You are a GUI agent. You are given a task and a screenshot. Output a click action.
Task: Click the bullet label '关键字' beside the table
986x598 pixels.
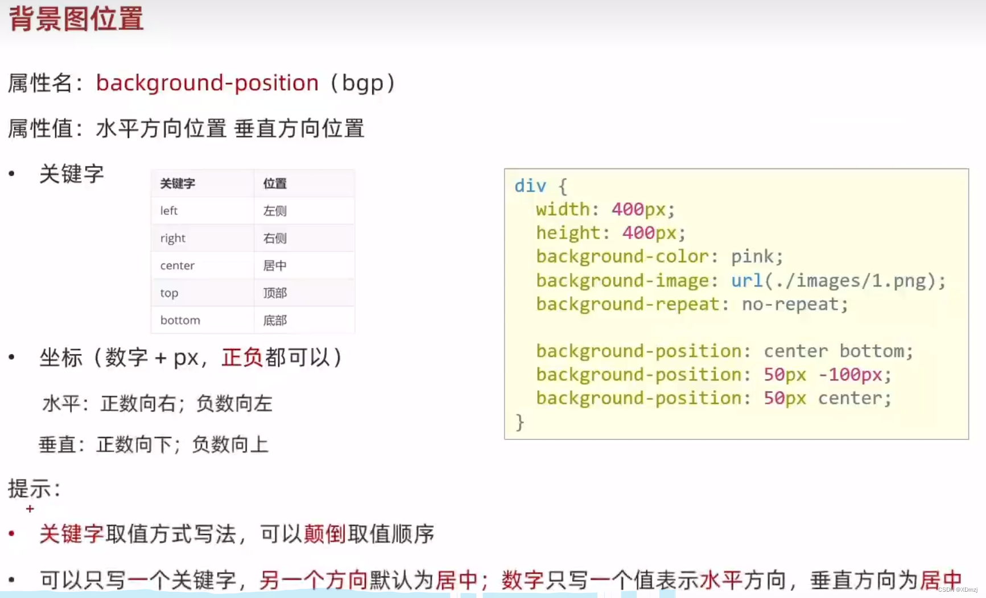tap(72, 174)
